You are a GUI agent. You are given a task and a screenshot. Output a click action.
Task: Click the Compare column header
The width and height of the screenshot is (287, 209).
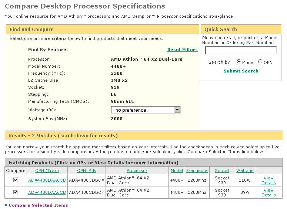click(x=16, y=171)
